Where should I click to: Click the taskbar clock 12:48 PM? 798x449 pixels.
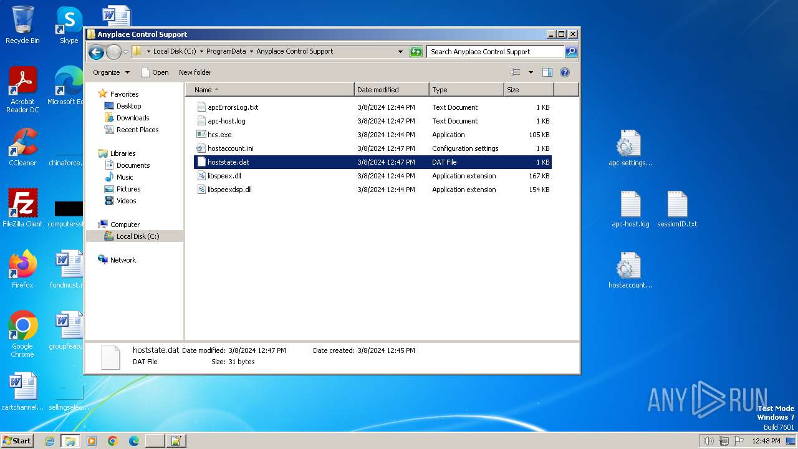tap(766, 441)
